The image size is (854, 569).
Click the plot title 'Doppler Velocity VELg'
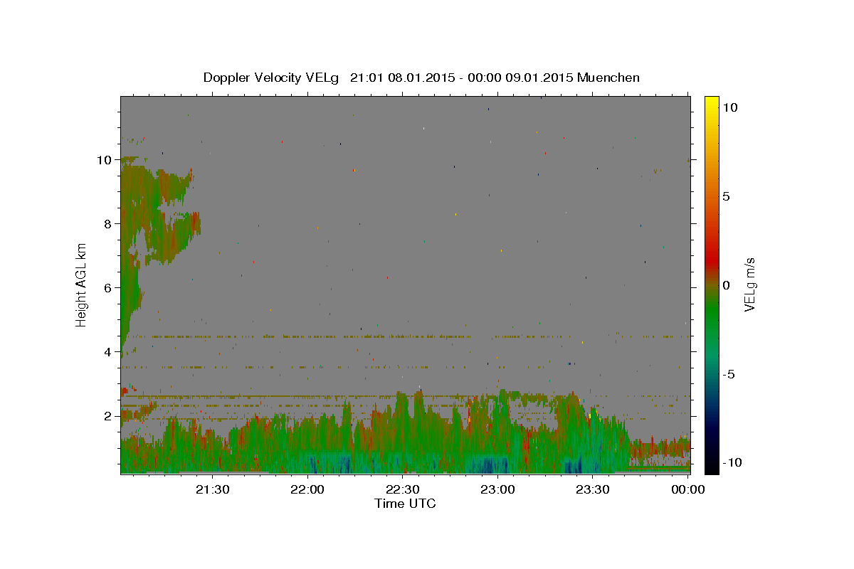pyautogui.click(x=270, y=78)
